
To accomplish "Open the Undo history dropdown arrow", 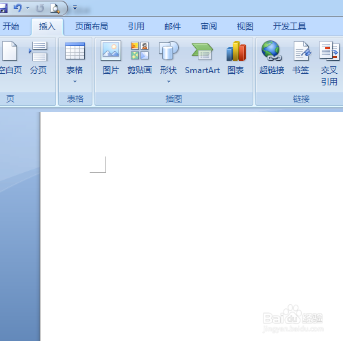I will (x=27, y=8).
